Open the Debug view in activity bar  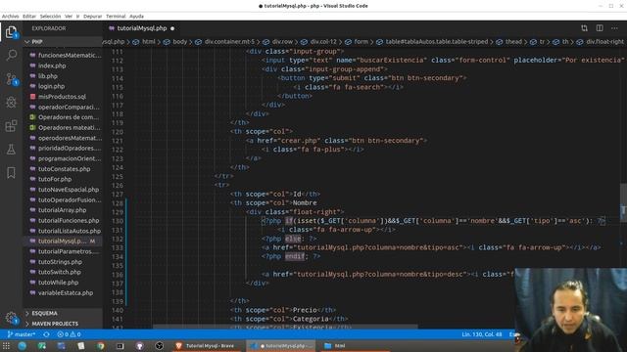[x=11, y=102]
